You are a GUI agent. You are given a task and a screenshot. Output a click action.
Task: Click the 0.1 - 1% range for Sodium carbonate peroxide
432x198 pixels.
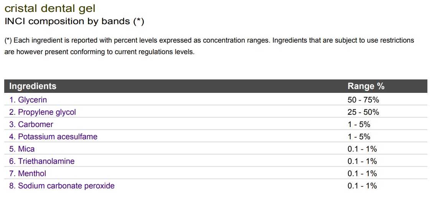362,186
